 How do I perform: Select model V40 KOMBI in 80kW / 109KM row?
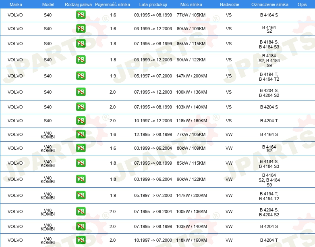coord(48,149)
